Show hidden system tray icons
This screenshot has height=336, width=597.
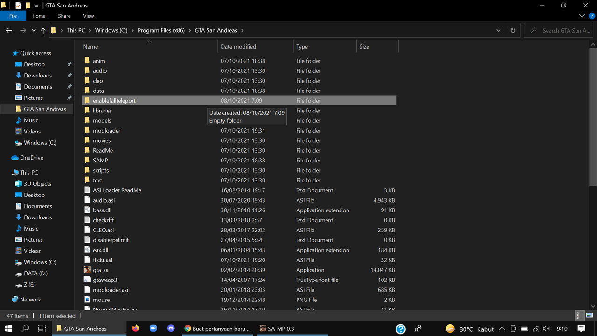(503, 329)
